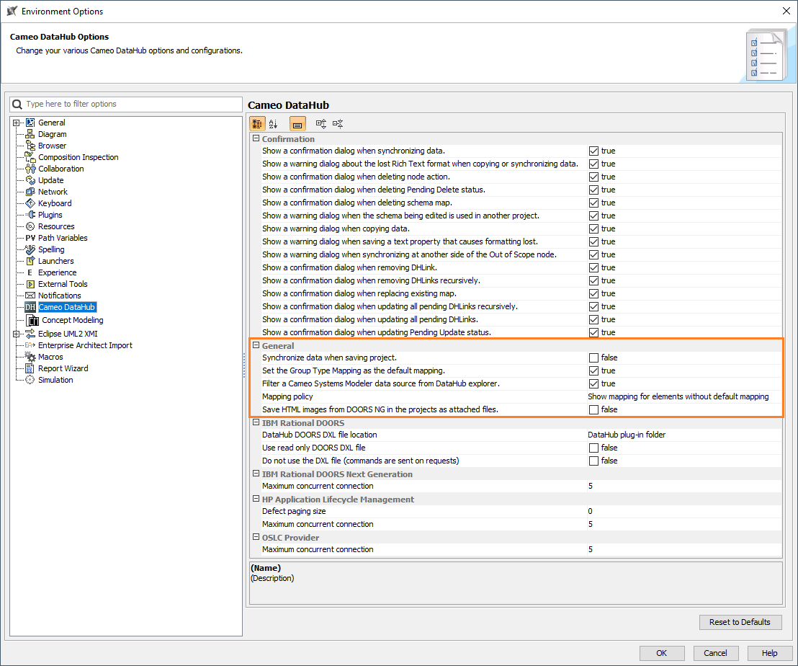Click the Help button
Screen dimensions: 798x666
point(769,653)
